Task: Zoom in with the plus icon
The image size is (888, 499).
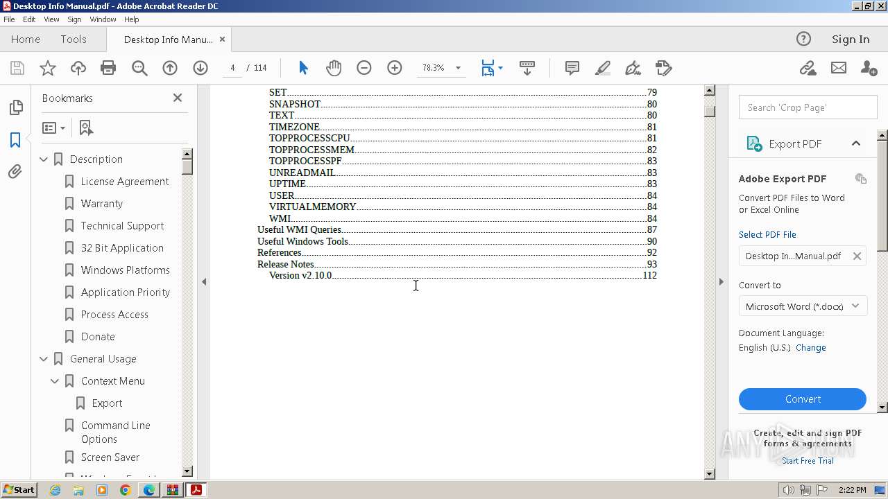Action: [395, 68]
